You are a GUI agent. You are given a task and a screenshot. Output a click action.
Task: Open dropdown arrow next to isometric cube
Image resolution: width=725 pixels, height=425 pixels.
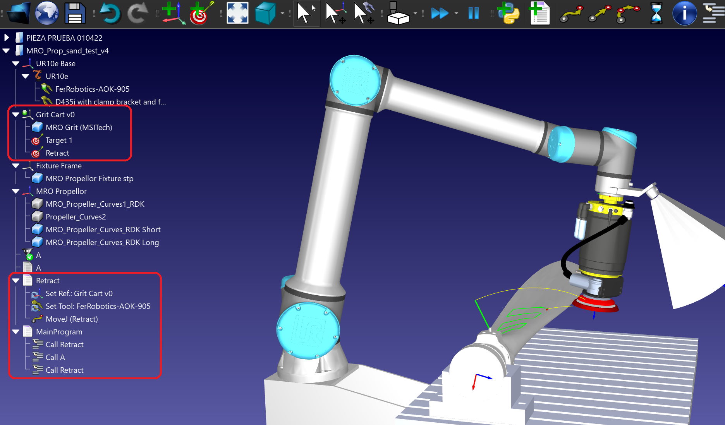(282, 14)
